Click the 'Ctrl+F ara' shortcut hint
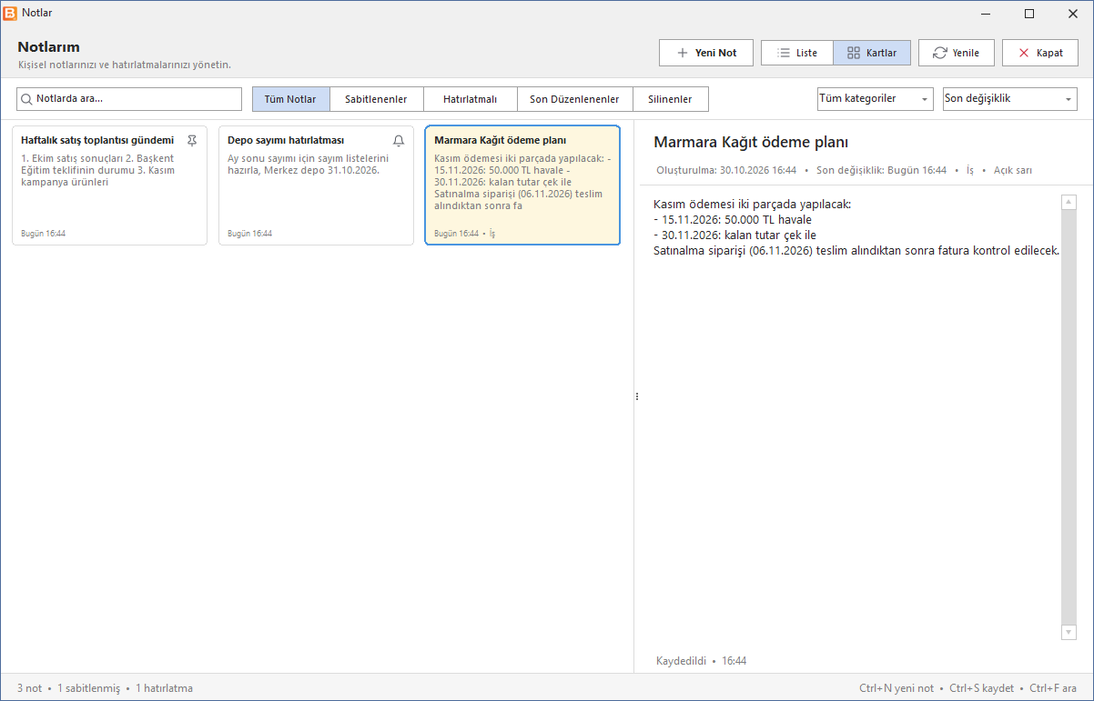 point(1054,688)
